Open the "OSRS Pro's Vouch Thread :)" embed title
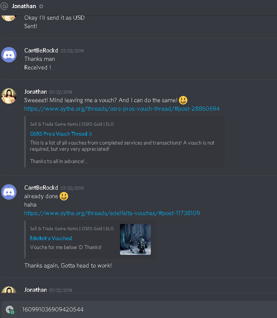Viewport: 277px width, 318px height. (x=61, y=134)
